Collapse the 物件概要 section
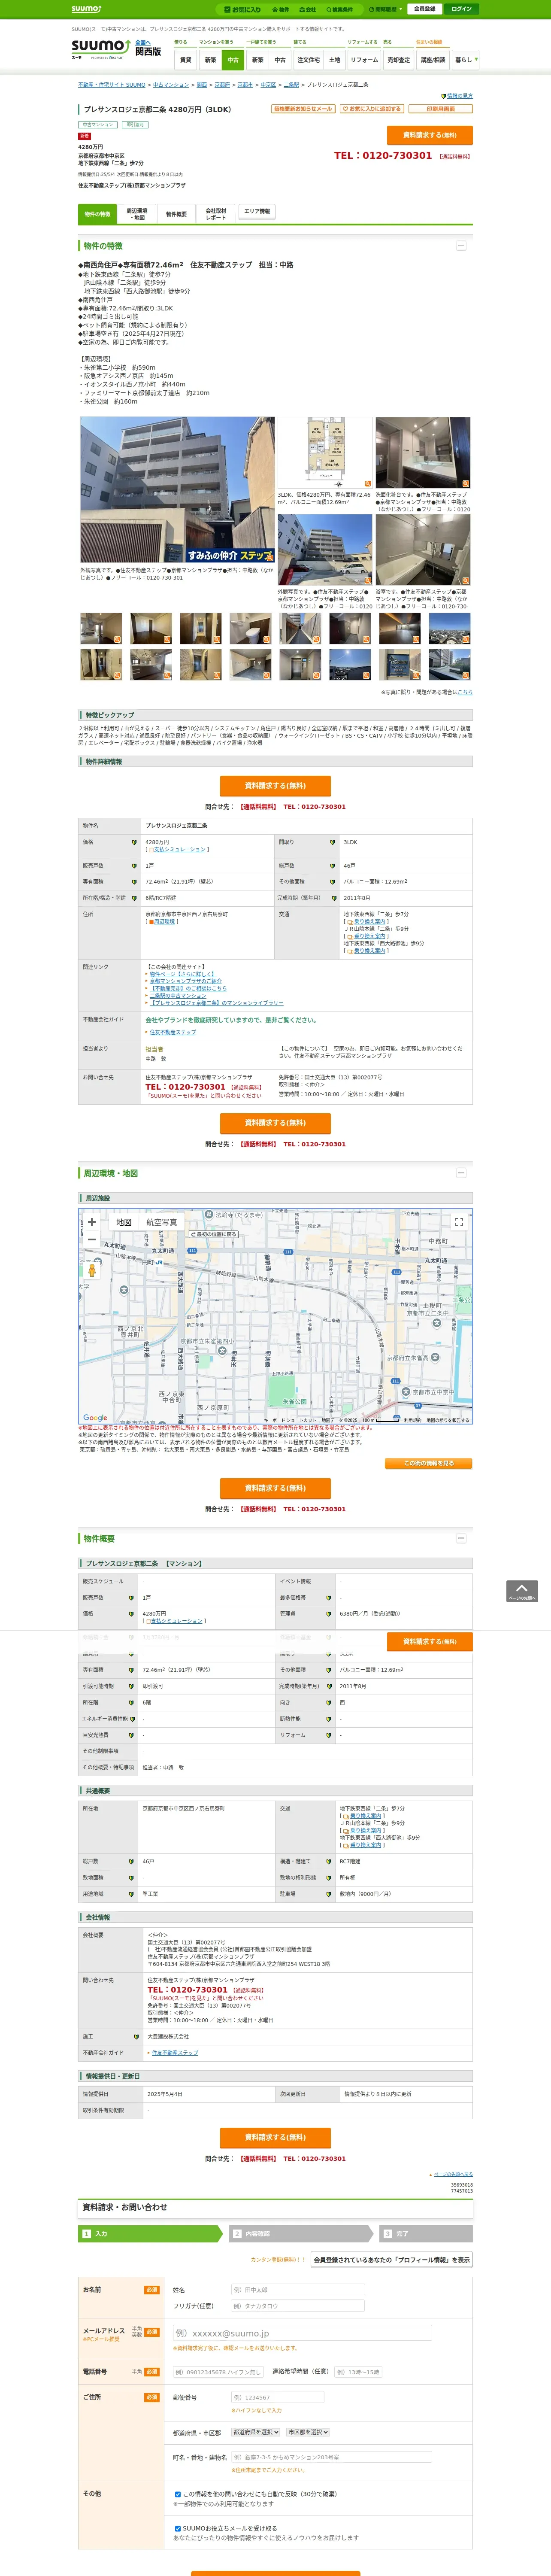This screenshot has width=551, height=2576. click(461, 1538)
